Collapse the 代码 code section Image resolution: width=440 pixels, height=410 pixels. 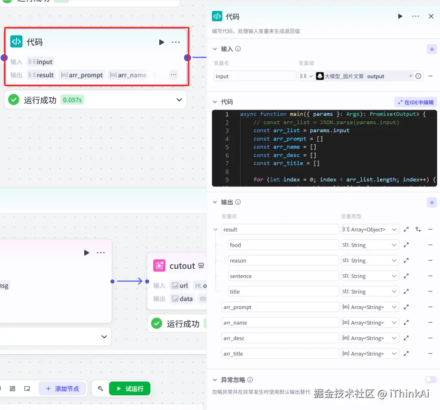(215, 102)
